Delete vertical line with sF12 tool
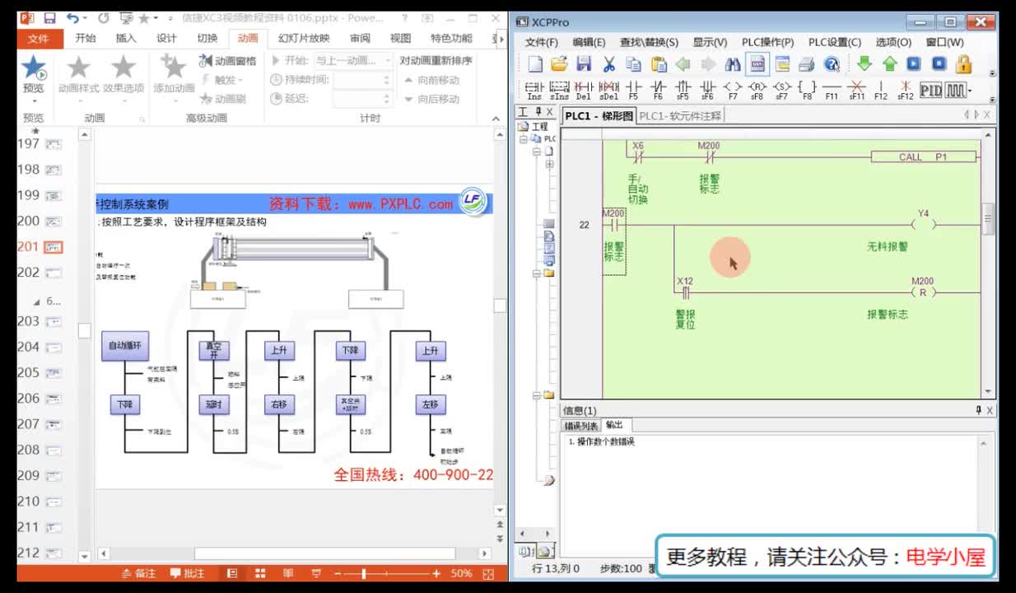Screen dimensions: 1016x593 pos(906,90)
